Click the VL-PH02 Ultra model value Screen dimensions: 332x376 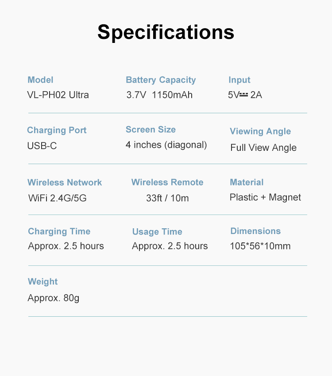tap(58, 95)
